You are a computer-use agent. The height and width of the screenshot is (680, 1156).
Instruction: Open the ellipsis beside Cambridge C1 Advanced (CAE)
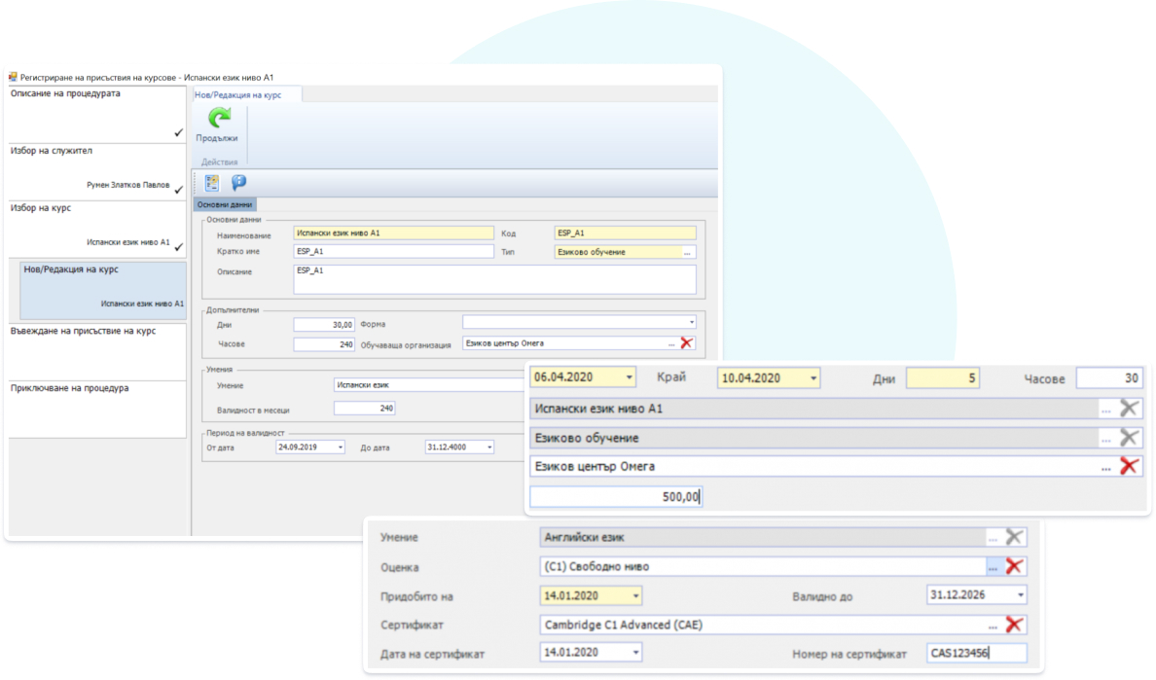coord(993,626)
